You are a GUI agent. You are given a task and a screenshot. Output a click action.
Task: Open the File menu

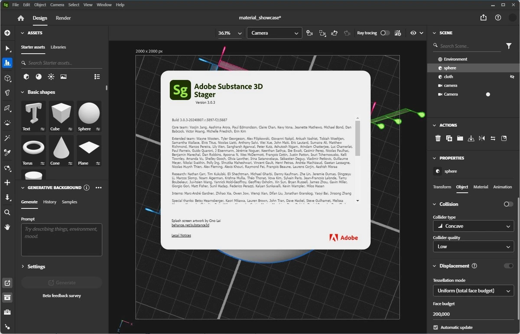16,5
